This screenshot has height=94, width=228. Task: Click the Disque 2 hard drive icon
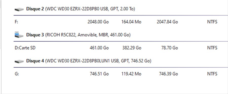pos(19,9)
